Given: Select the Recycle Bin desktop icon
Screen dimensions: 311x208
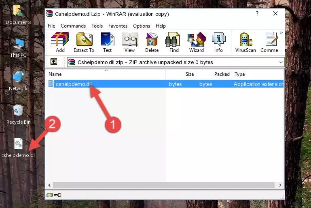Looking at the screenshot, I should (x=19, y=114).
